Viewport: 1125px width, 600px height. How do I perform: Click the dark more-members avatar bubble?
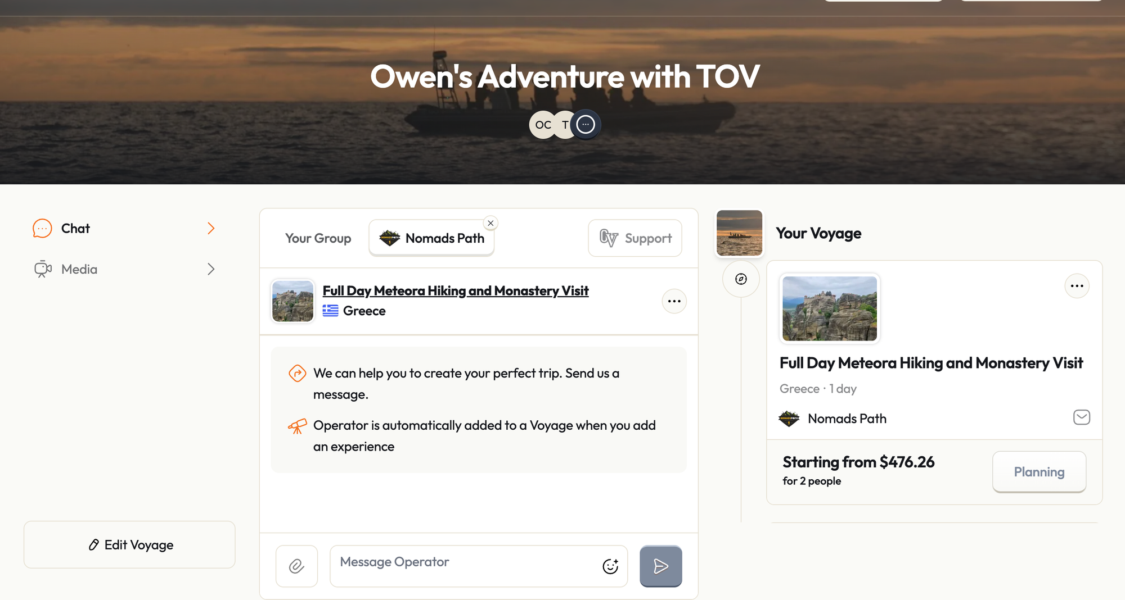(x=586, y=124)
